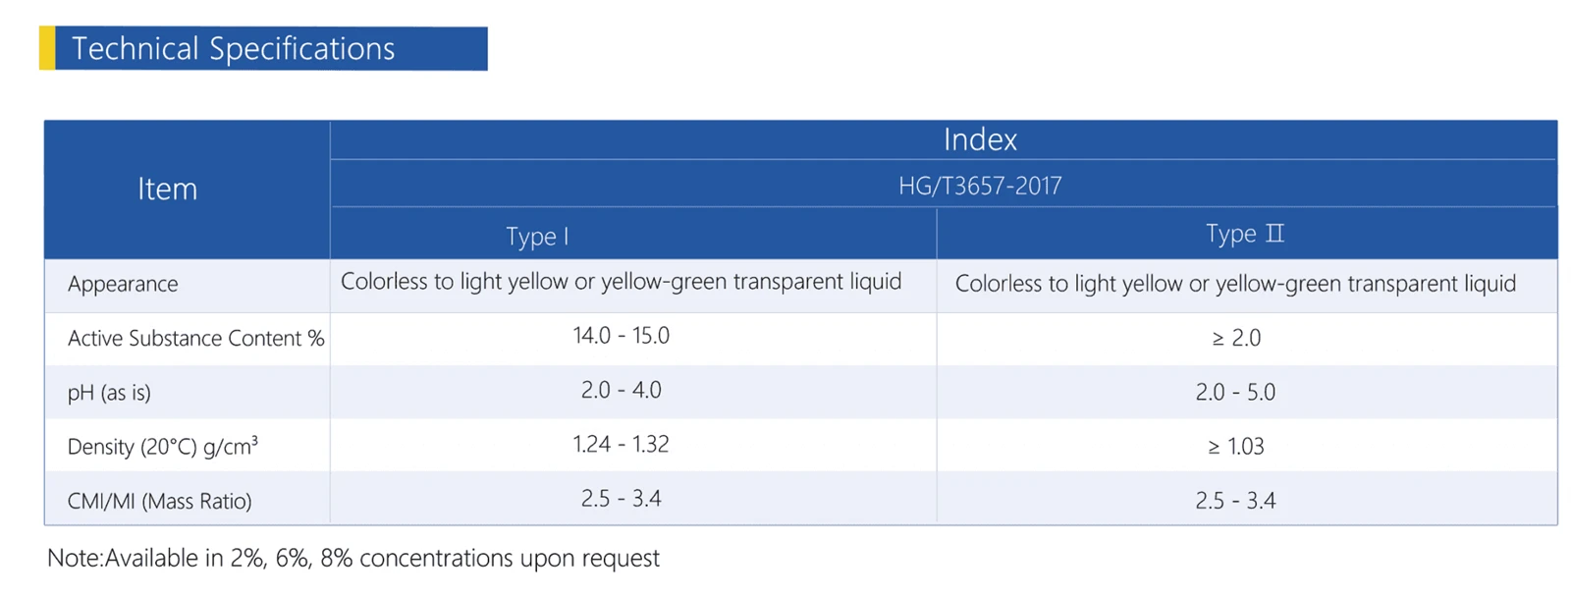Image resolution: width=1571 pixels, height=597 pixels.
Task: Select the Active Substance Content % label
Action: [x=195, y=338]
